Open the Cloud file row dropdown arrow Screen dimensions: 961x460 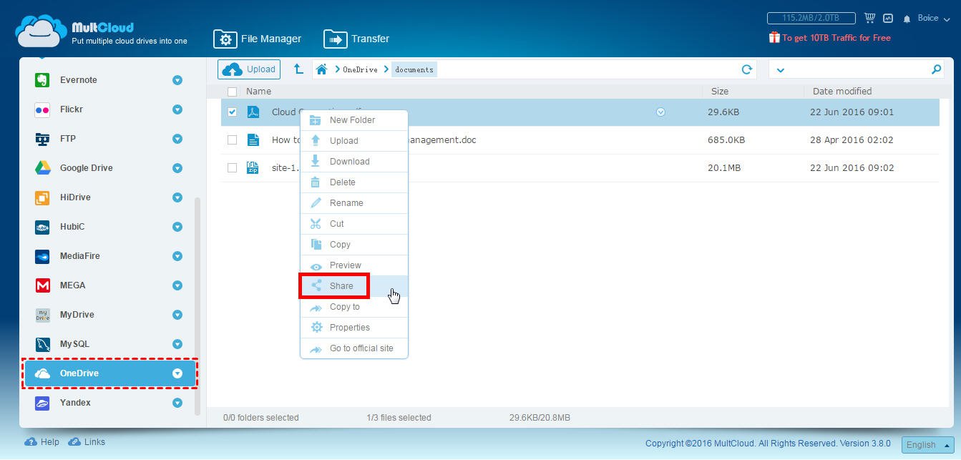(660, 112)
